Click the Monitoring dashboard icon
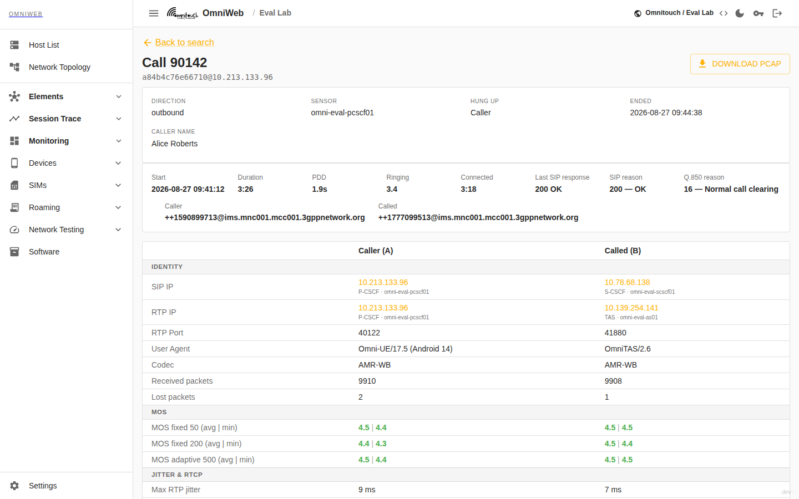This screenshot has height=499, width=799. point(14,141)
